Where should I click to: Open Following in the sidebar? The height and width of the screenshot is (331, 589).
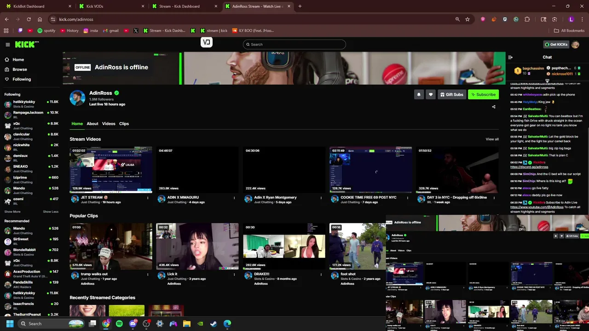tap(22, 79)
